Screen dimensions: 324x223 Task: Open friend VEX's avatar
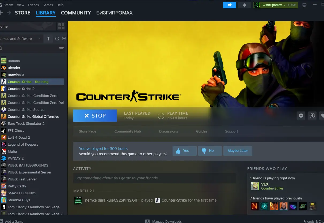click(x=255, y=186)
